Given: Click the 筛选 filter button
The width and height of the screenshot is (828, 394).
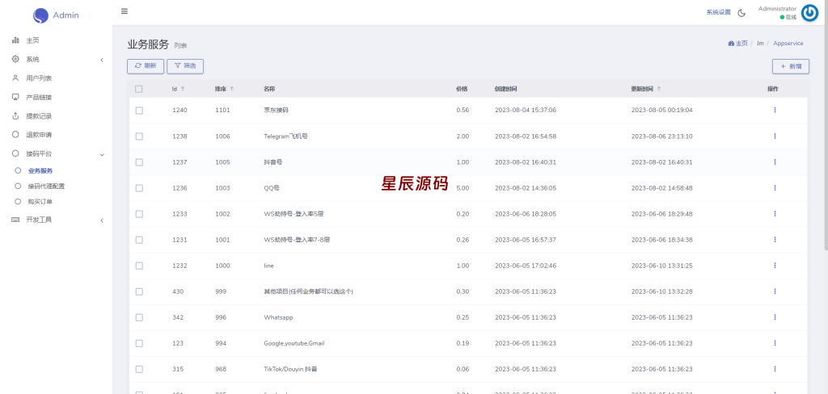Looking at the screenshot, I should coord(185,66).
